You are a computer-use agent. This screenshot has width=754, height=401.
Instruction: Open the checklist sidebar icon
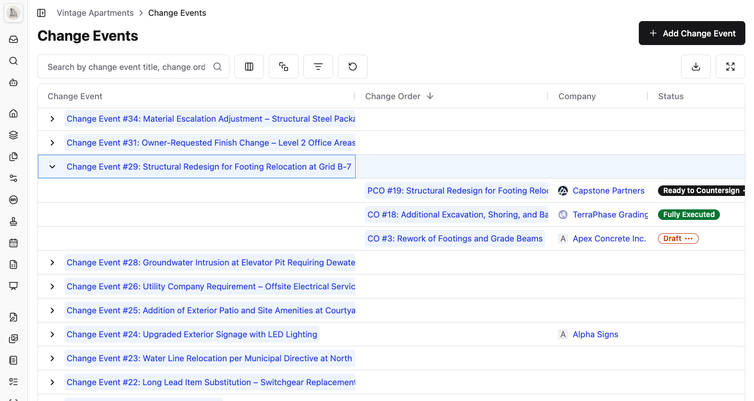pos(13,382)
